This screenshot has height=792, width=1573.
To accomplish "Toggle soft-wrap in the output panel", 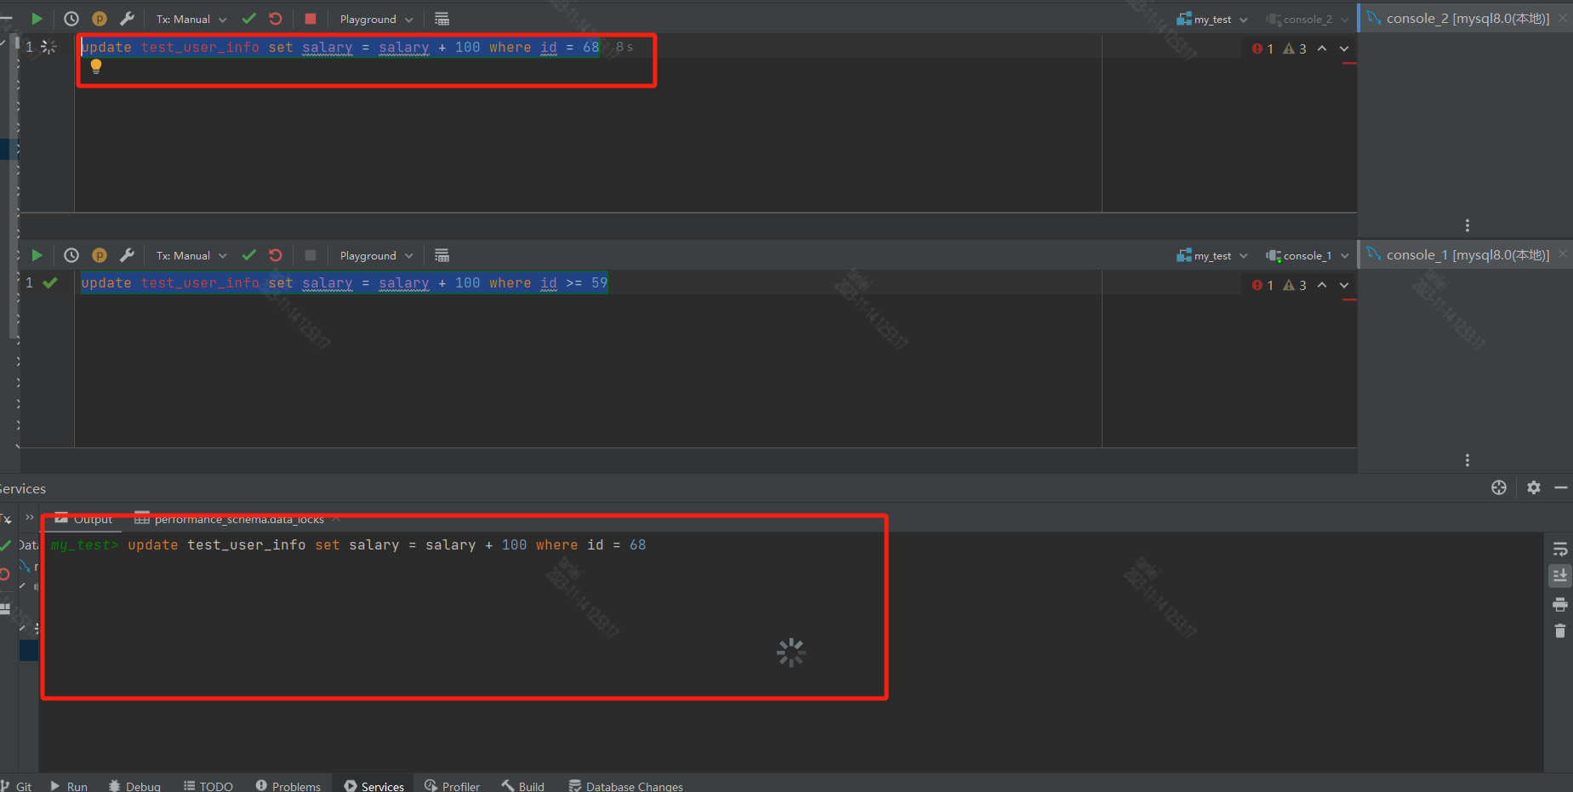I will click(1560, 550).
